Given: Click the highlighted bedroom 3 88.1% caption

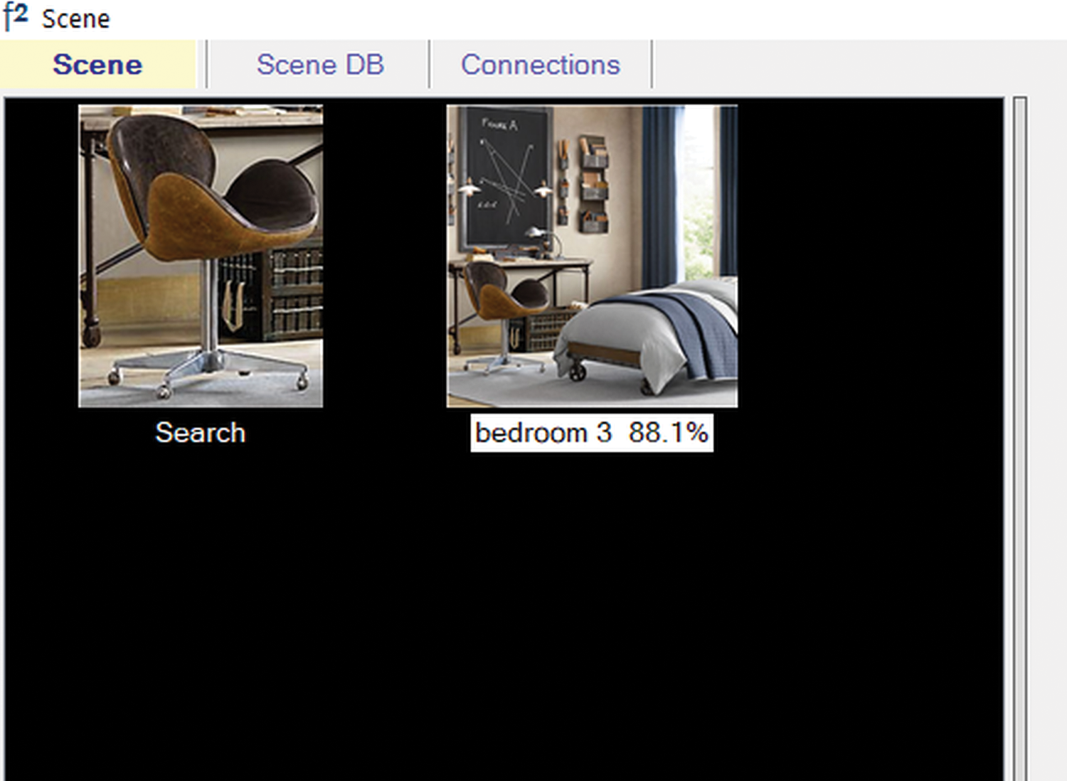Looking at the screenshot, I should coord(592,433).
